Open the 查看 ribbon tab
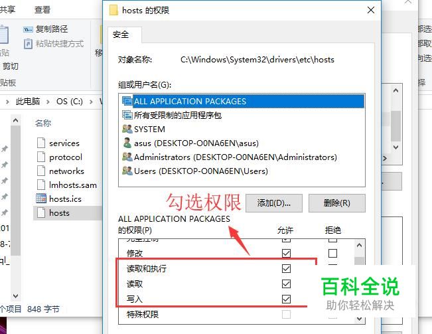This screenshot has width=432, height=334. click(42, 10)
